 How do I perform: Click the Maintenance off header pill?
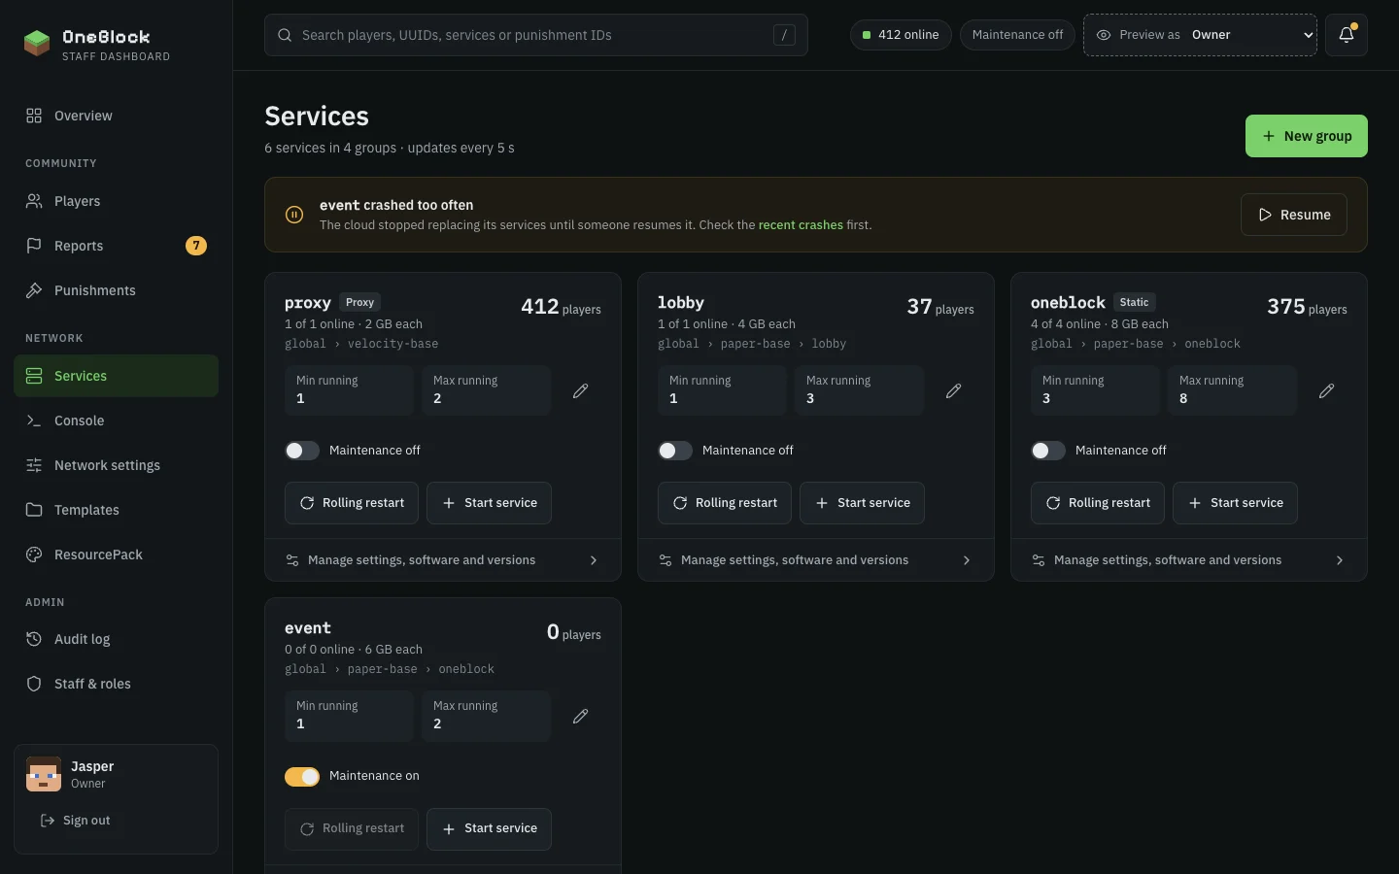point(1017,35)
